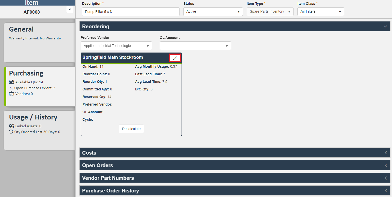Click the Available Qty inventory icon

pos(11,82)
